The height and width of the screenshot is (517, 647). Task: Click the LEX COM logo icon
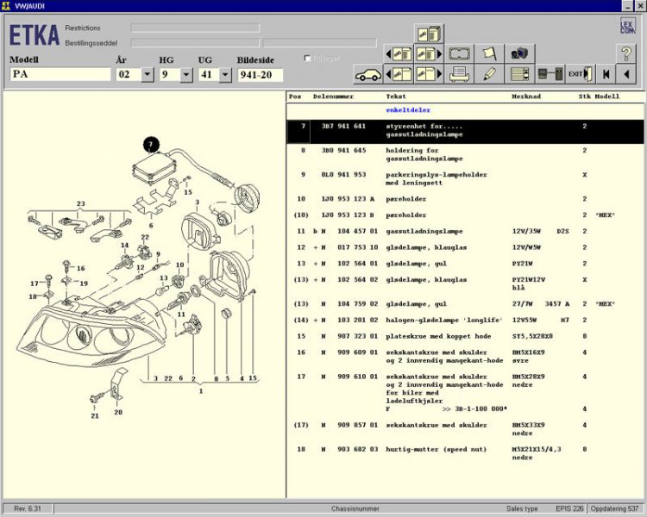click(x=626, y=26)
